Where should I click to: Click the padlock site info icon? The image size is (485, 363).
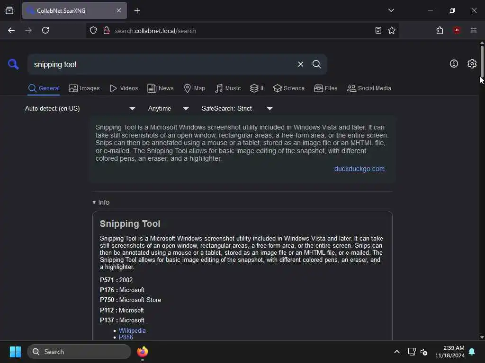coord(107,31)
